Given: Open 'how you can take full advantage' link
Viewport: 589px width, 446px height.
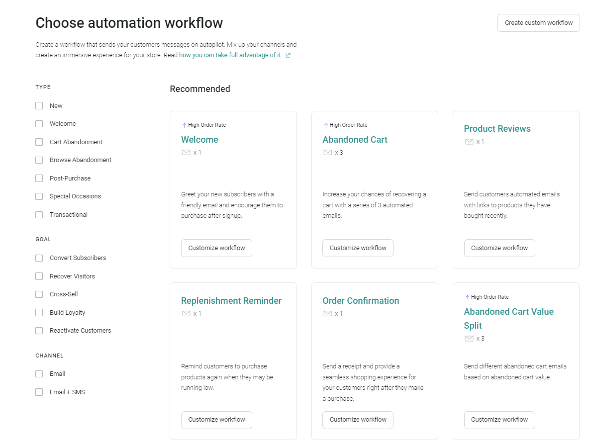Looking at the screenshot, I should [230, 55].
